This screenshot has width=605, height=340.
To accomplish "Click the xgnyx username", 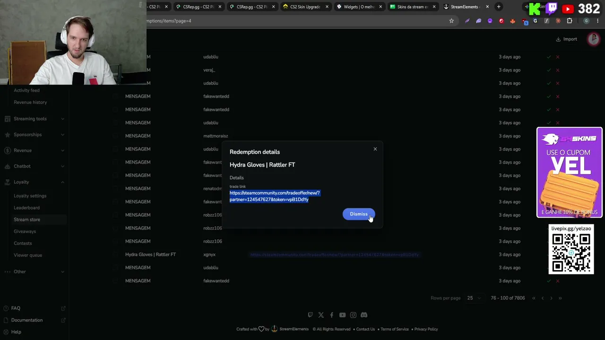I will [209, 255].
